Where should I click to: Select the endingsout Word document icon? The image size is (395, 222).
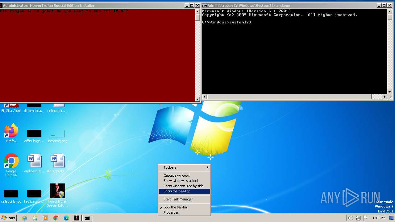pos(34,163)
